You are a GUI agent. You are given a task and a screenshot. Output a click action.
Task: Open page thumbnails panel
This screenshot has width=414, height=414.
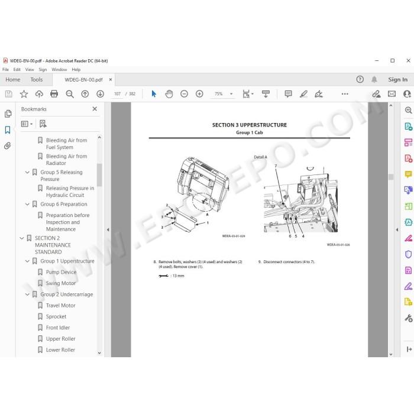pos(8,114)
